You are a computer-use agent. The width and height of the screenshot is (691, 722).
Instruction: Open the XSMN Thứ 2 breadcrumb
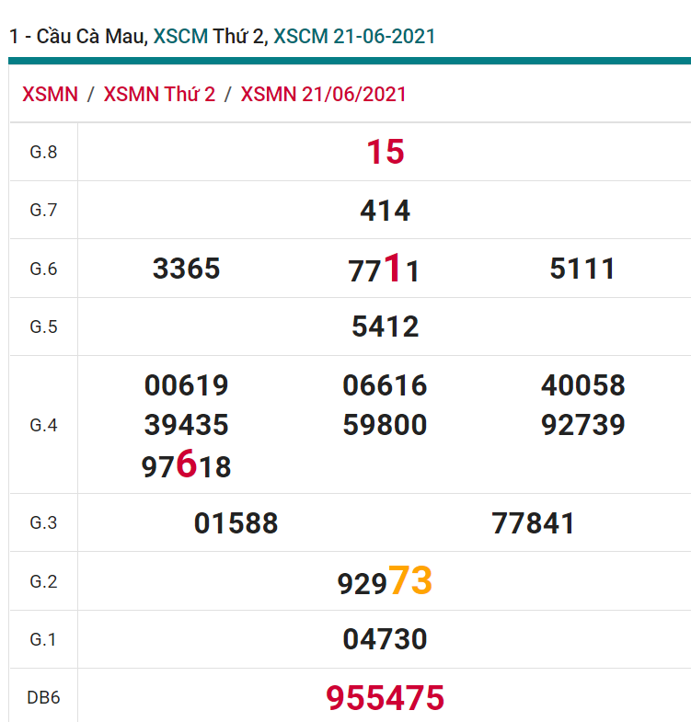159,95
